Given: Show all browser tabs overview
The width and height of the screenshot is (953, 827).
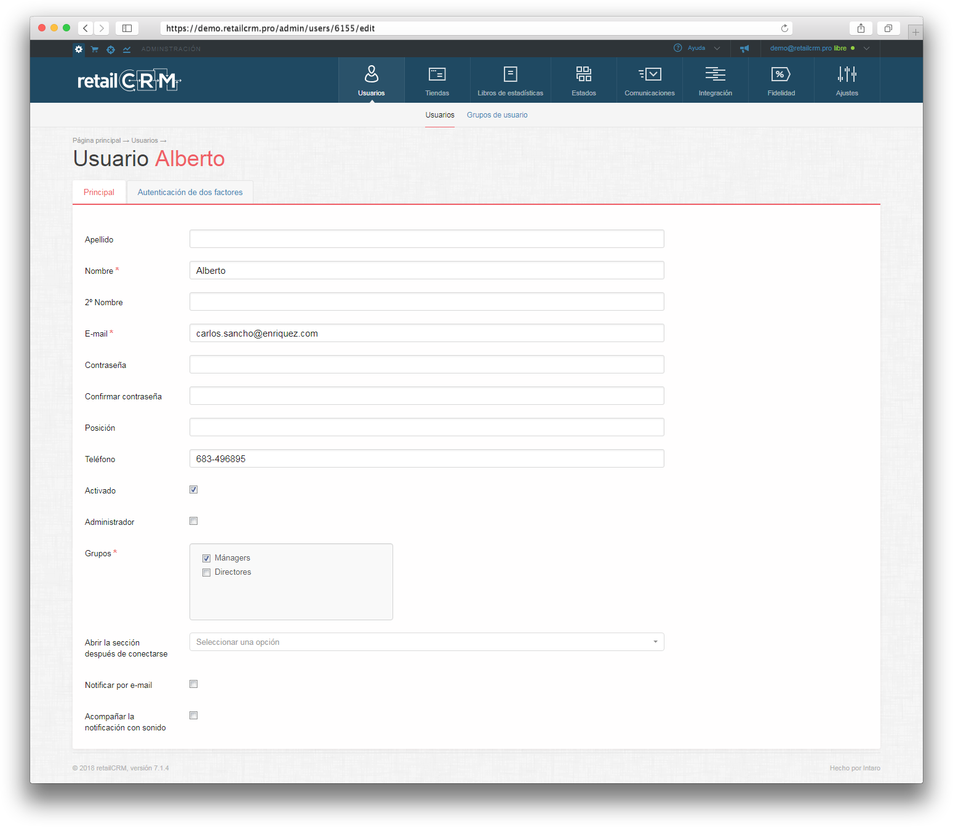Looking at the screenshot, I should [x=888, y=28].
